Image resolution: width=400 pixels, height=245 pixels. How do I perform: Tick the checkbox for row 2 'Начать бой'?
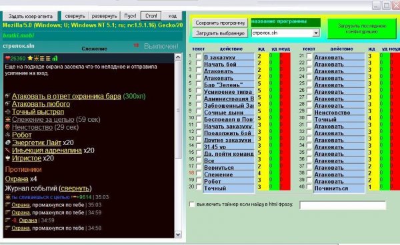click(198, 63)
